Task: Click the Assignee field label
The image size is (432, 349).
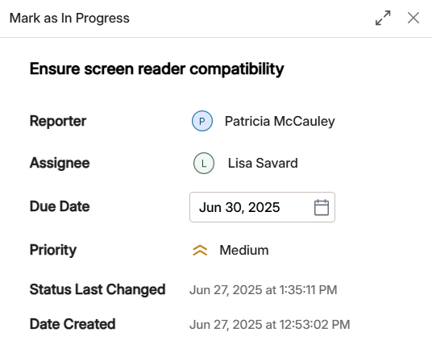Action: [60, 163]
